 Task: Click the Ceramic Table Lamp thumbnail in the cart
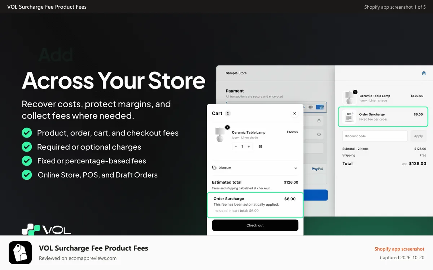[x=219, y=134]
